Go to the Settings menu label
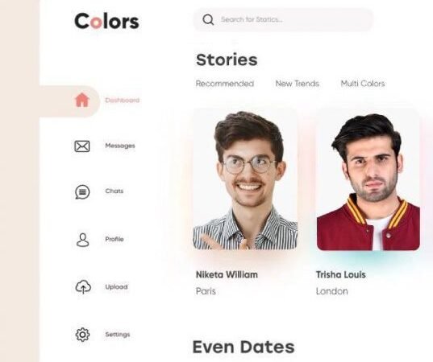The image size is (433, 362). [x=118, y=335]
